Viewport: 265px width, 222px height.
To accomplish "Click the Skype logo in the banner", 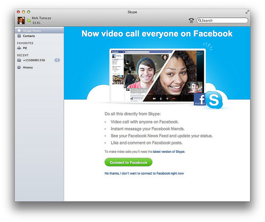I will coord(213,100).
